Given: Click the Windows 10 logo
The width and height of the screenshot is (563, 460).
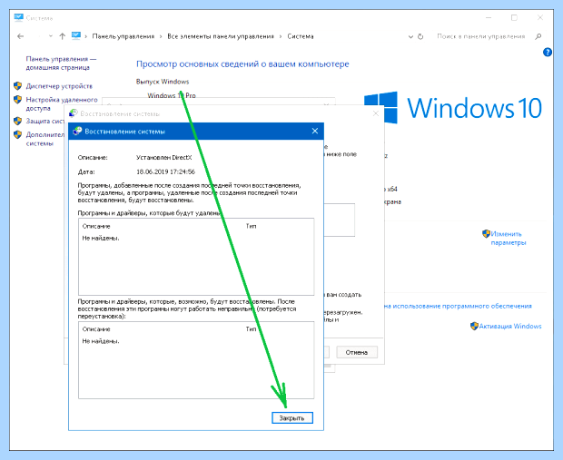Looking at the screenshot, I should coord(453,107).
